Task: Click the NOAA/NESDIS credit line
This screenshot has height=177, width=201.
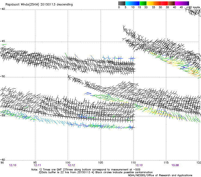Action: tap(160, 175)
